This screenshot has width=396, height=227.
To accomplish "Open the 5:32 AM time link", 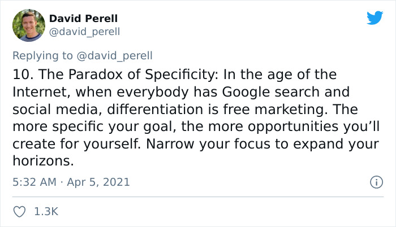I will point(35,182).
